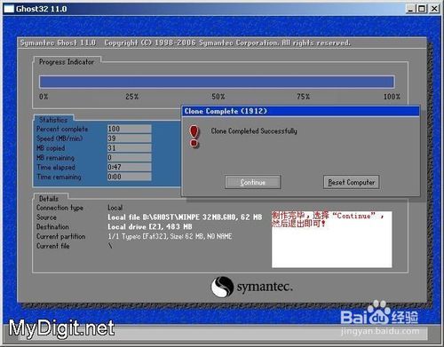Click the Symantec Ghost 11.0 copyright header text

click(x=186, y=43)
